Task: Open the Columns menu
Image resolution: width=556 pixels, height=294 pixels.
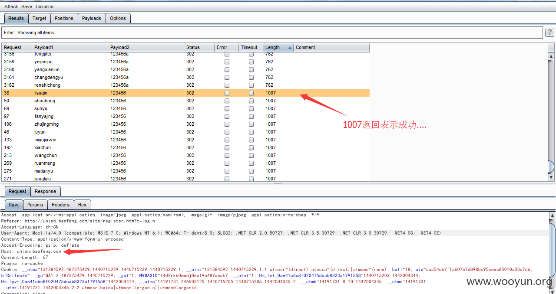Action: click(x=44, y=7)
